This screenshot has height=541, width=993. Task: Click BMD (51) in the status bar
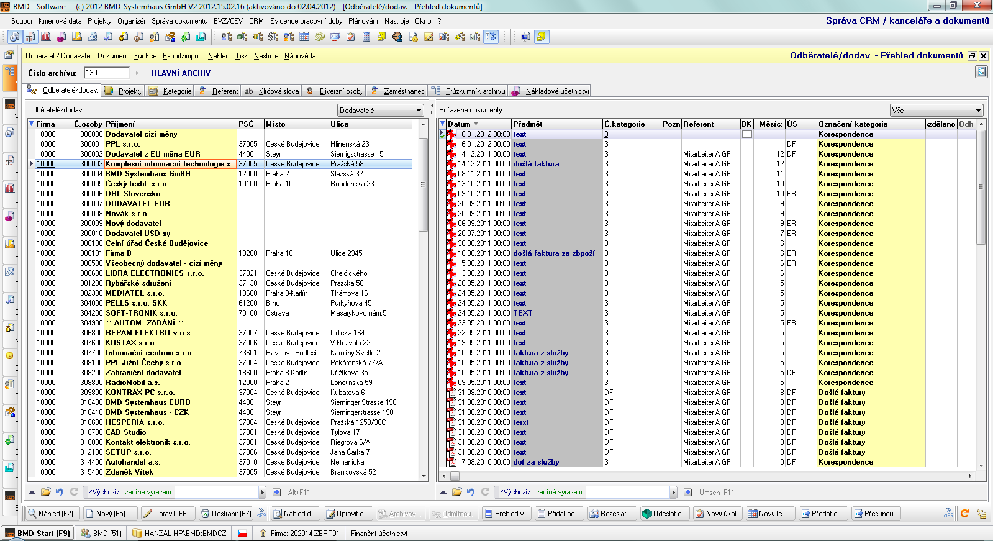click(102, 533)
